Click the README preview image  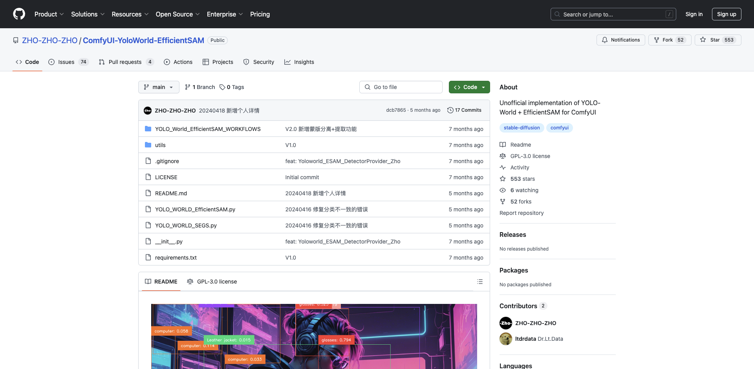coord(314,336)
